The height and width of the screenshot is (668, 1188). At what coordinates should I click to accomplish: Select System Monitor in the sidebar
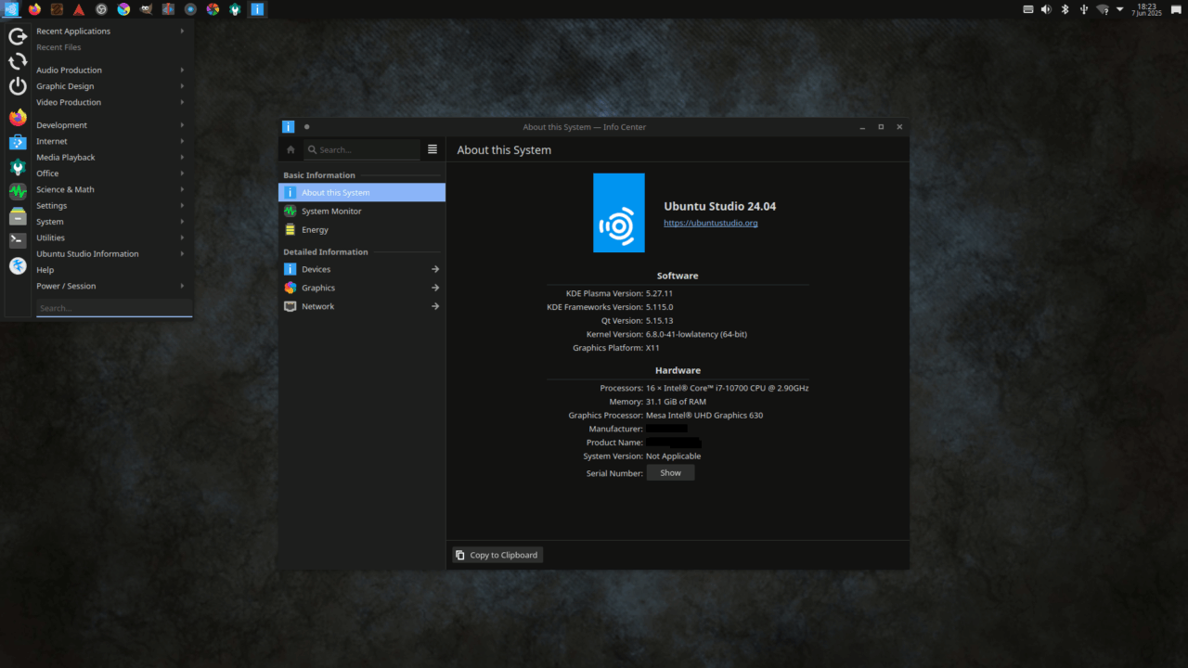pyautogui.click(x=331, y=212)
